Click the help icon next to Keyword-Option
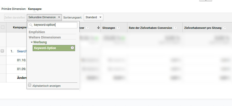Image resolution: width=232 pixels, height=106 pixels. point(72,48)
